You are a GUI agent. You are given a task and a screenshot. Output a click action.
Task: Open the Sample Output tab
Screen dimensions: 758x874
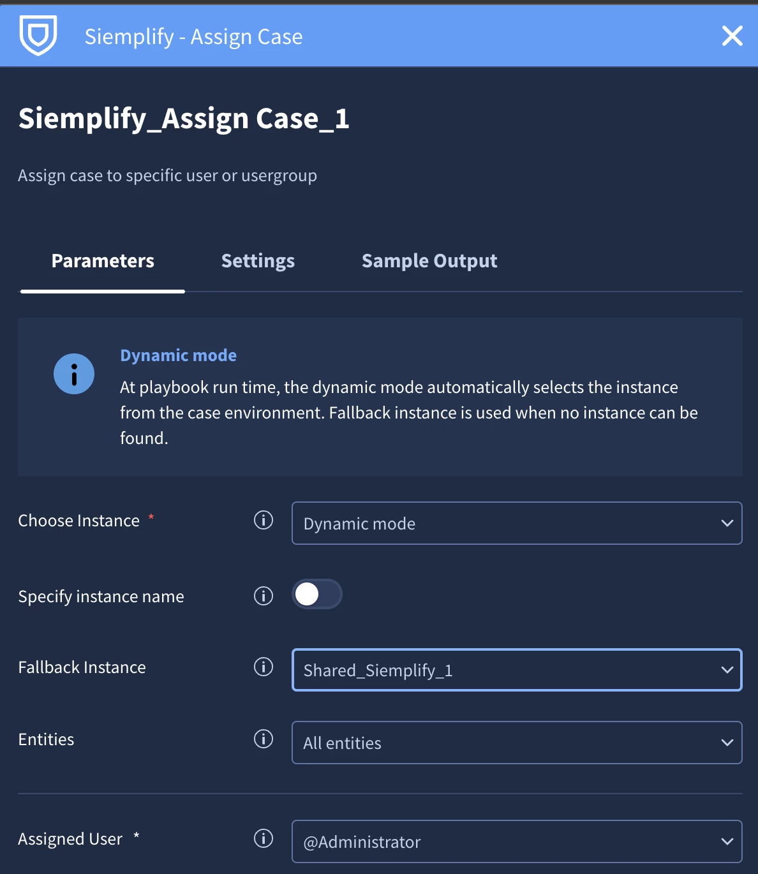click(429, 261)
